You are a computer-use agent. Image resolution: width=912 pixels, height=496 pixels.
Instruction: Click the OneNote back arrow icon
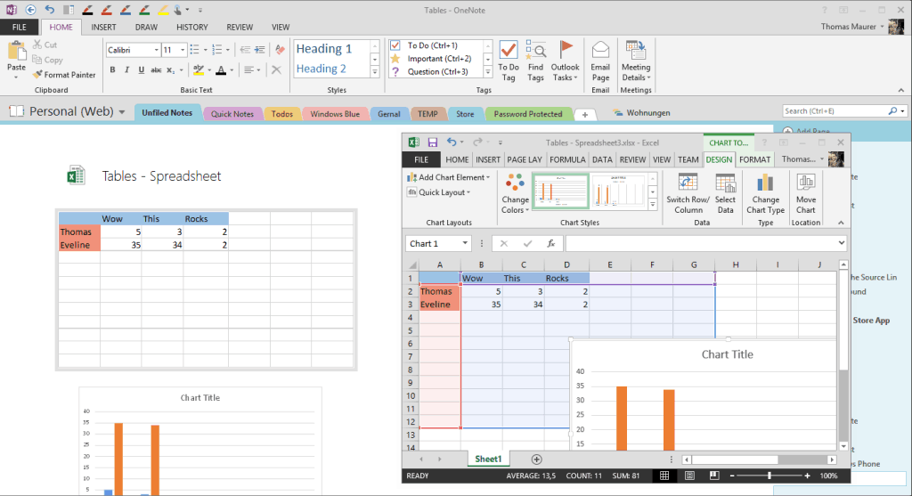point(31,10)
